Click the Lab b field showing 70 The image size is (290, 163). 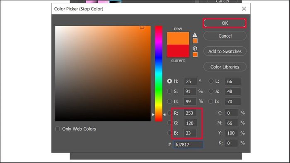tap(233, 101)
